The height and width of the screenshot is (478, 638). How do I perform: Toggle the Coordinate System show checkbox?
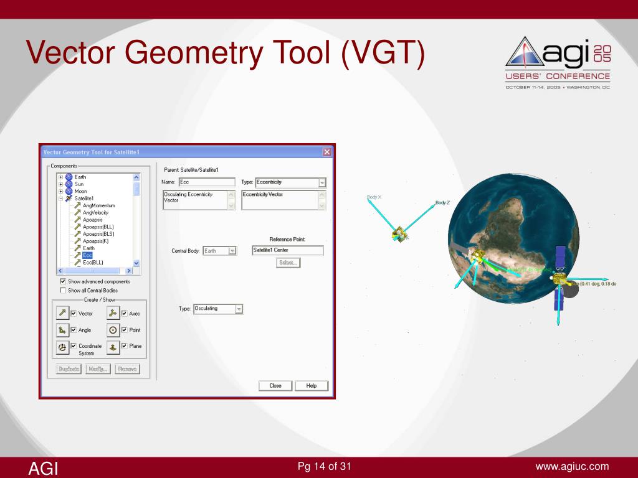point(74,346)
